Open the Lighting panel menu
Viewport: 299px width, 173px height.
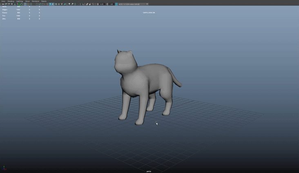click(19, 1)
